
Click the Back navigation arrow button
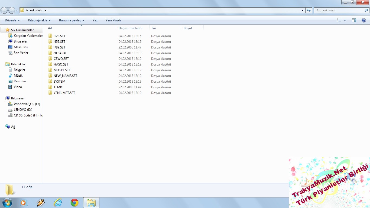pos(4,10)
